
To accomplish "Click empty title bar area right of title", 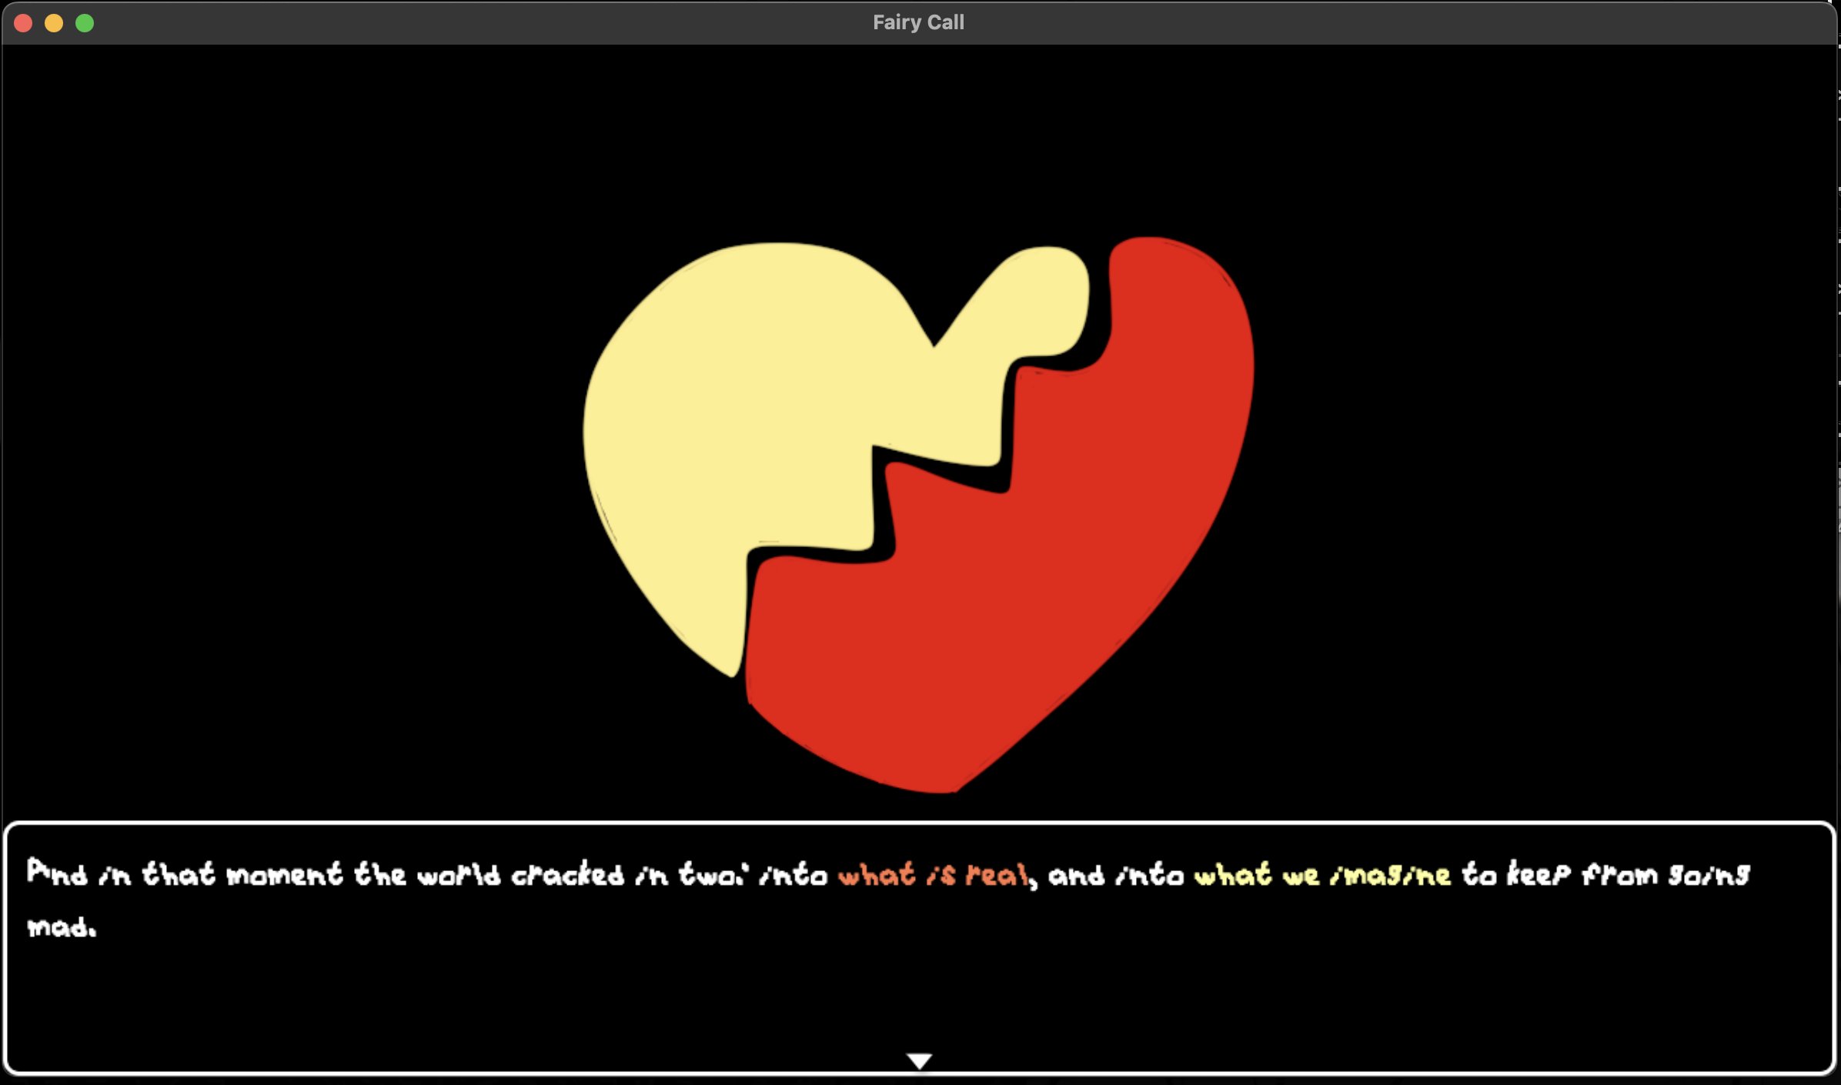I will point(1385,22).
